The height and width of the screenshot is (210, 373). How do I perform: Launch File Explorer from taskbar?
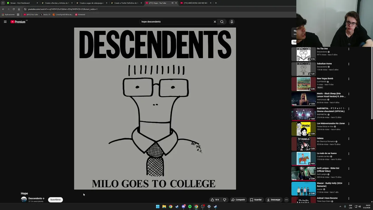(x=164, y=206)
